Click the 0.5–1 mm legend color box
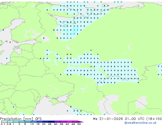Image resolution: width=162 pixels, height=125 pixels. pyautogui.click(x=10, y=122)
